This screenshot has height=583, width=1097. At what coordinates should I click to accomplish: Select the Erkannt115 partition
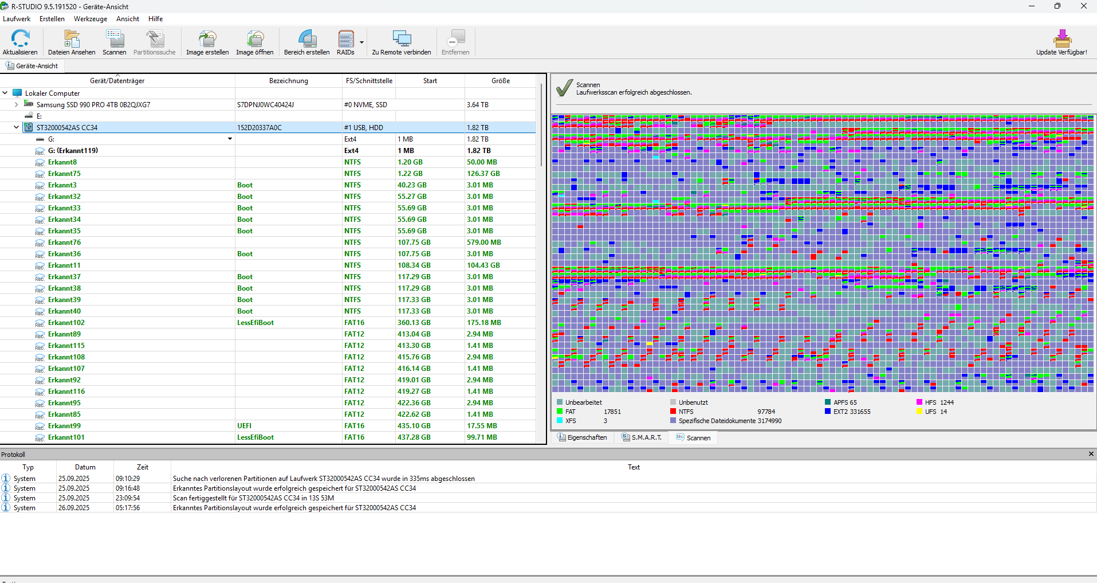[268, 346]
